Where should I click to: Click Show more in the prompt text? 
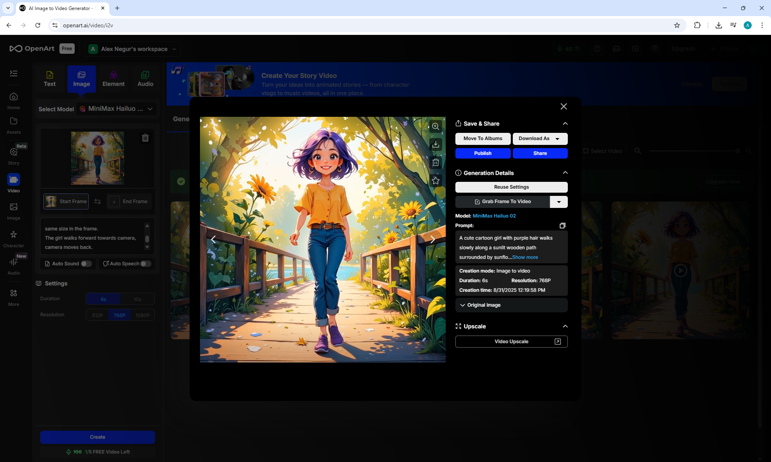[x=525, y=257]
